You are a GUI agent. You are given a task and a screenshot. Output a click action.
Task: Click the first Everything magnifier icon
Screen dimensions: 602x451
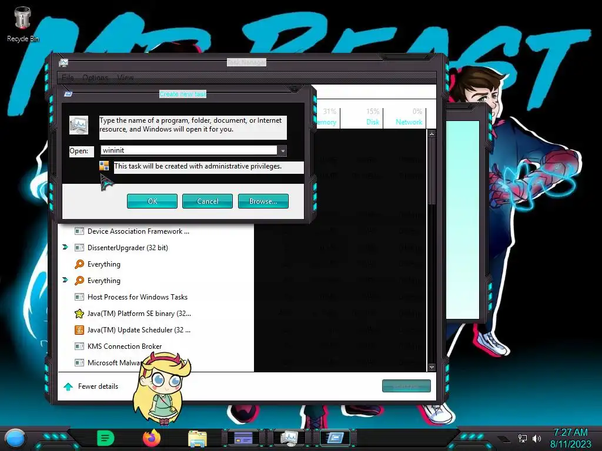[79, 264]
